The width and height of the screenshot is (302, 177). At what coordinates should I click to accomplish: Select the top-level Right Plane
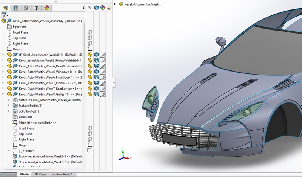(20, 43)
